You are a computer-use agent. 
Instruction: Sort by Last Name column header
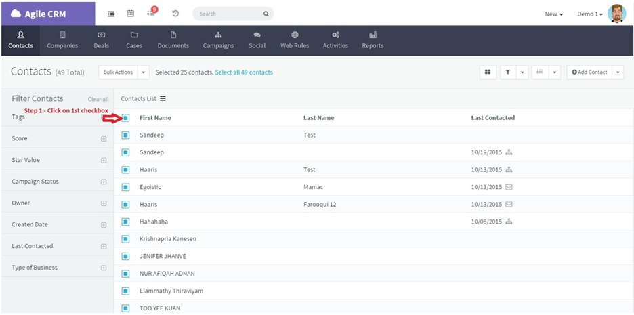(x=318, y=118)
